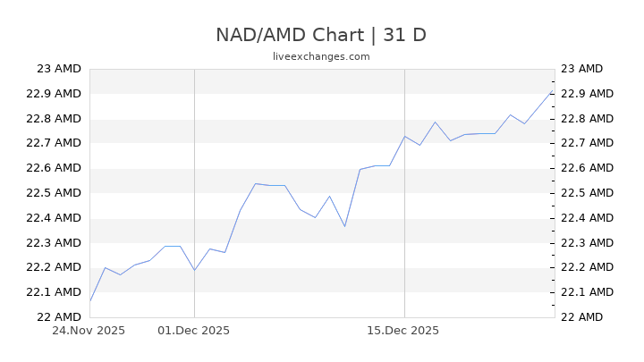Select the right axis 22.7 AMD label
The image size is (644, 362).
click(x=586, y=143)
